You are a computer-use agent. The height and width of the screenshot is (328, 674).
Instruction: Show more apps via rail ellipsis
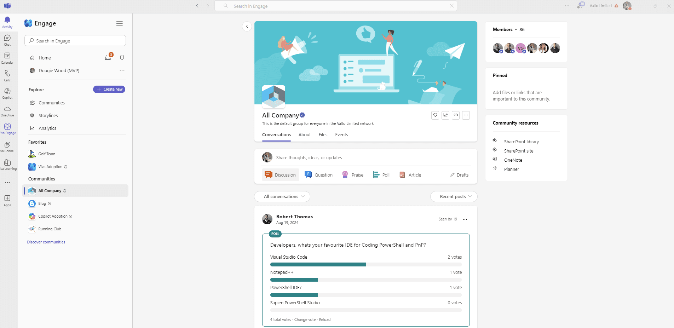point(7,183)
